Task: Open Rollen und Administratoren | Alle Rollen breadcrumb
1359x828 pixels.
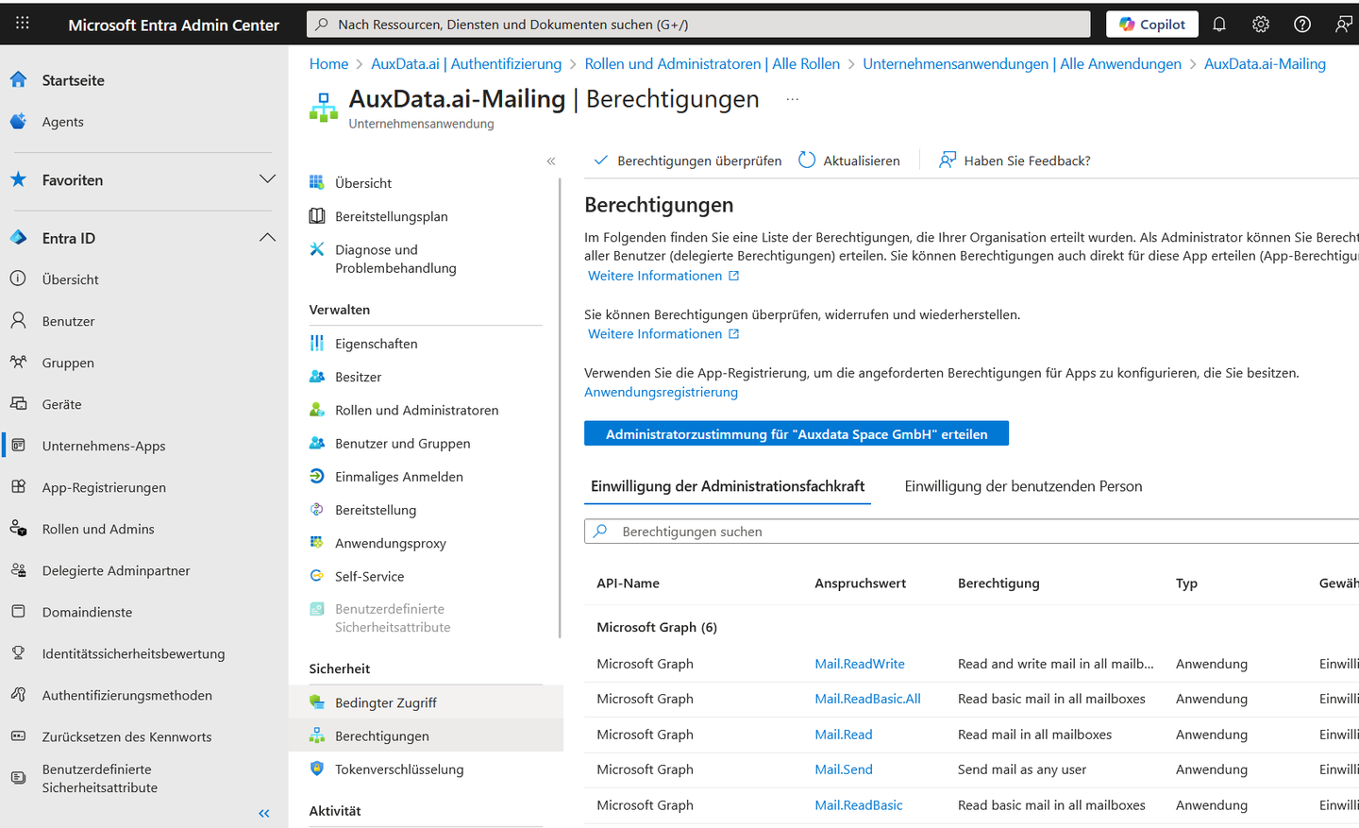Action: click(712, 63)
